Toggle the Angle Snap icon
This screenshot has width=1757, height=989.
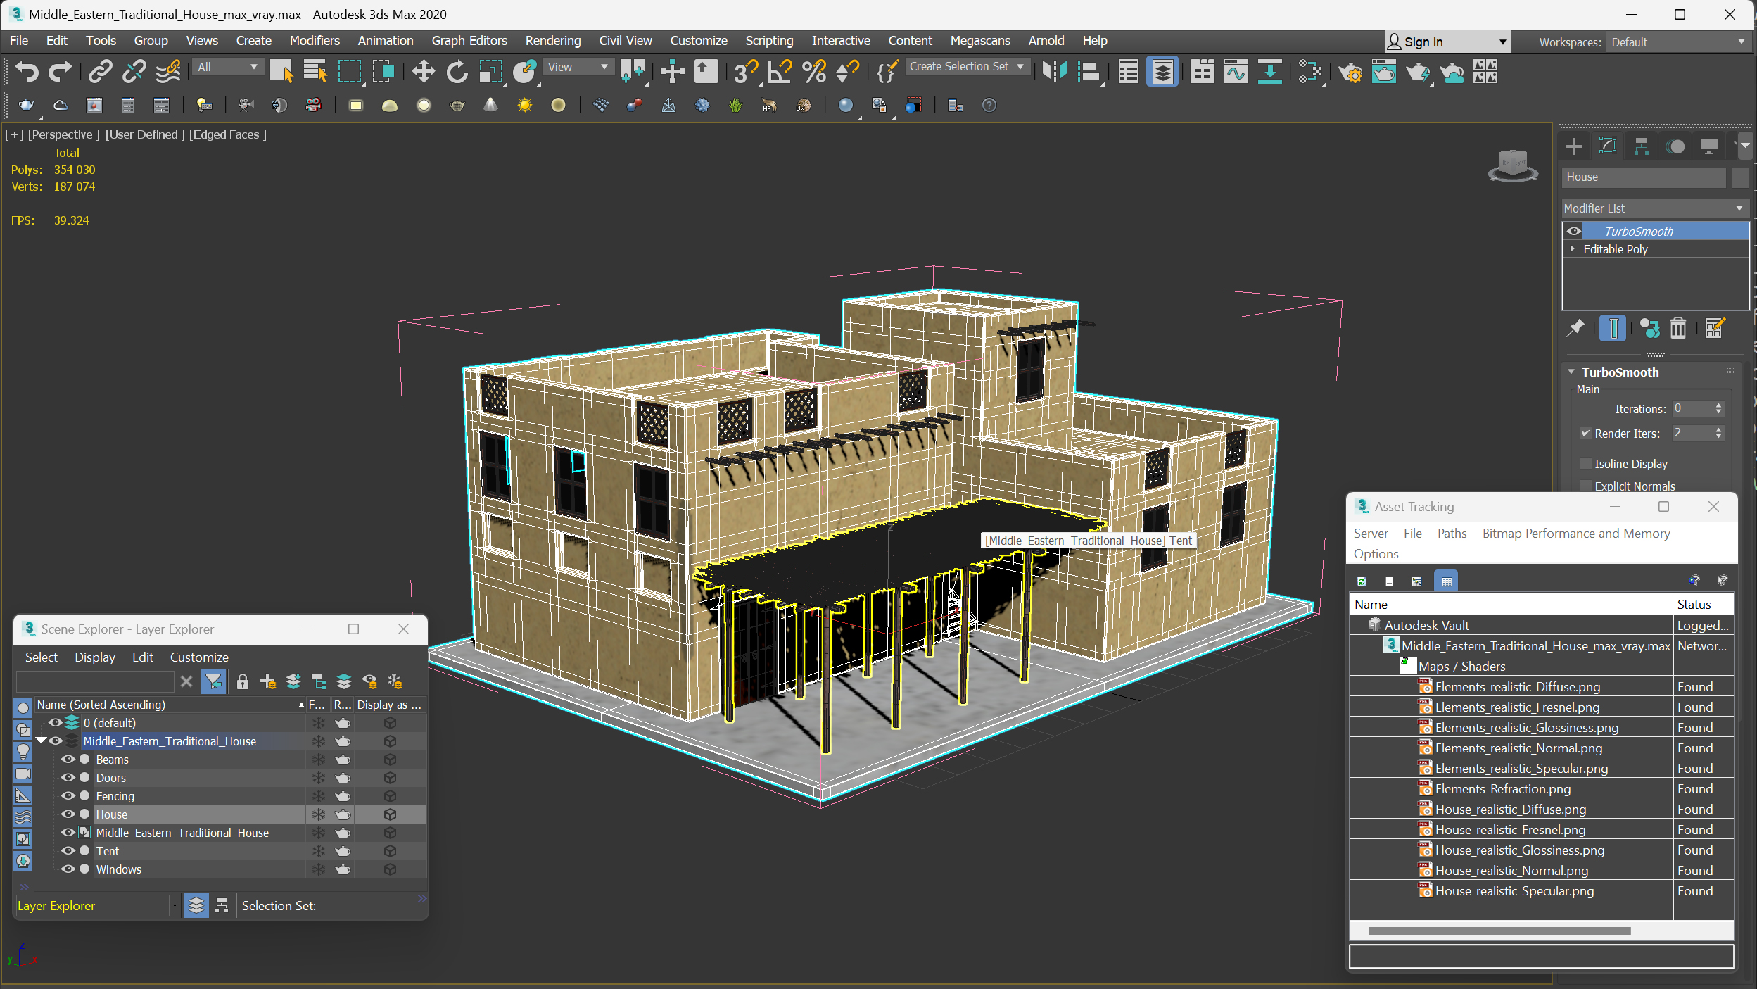click(x=780, y=71)
